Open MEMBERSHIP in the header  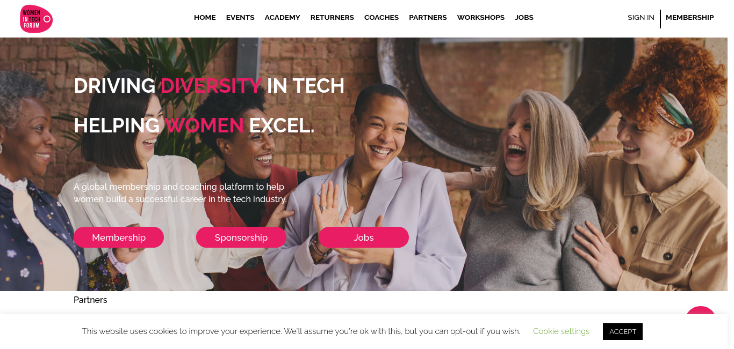click(690, 17)
